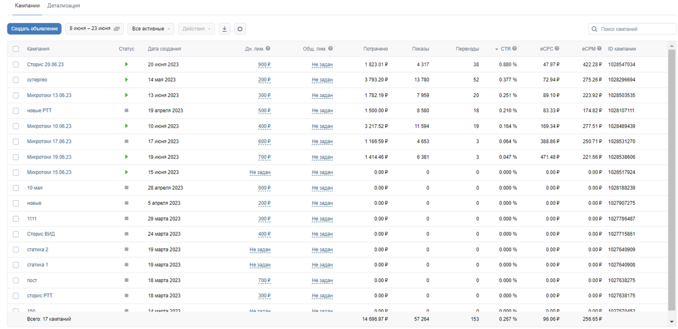Check the box for Сторис 20.06.23
Viewport: 678px width, 329px height.
[16, 64]
